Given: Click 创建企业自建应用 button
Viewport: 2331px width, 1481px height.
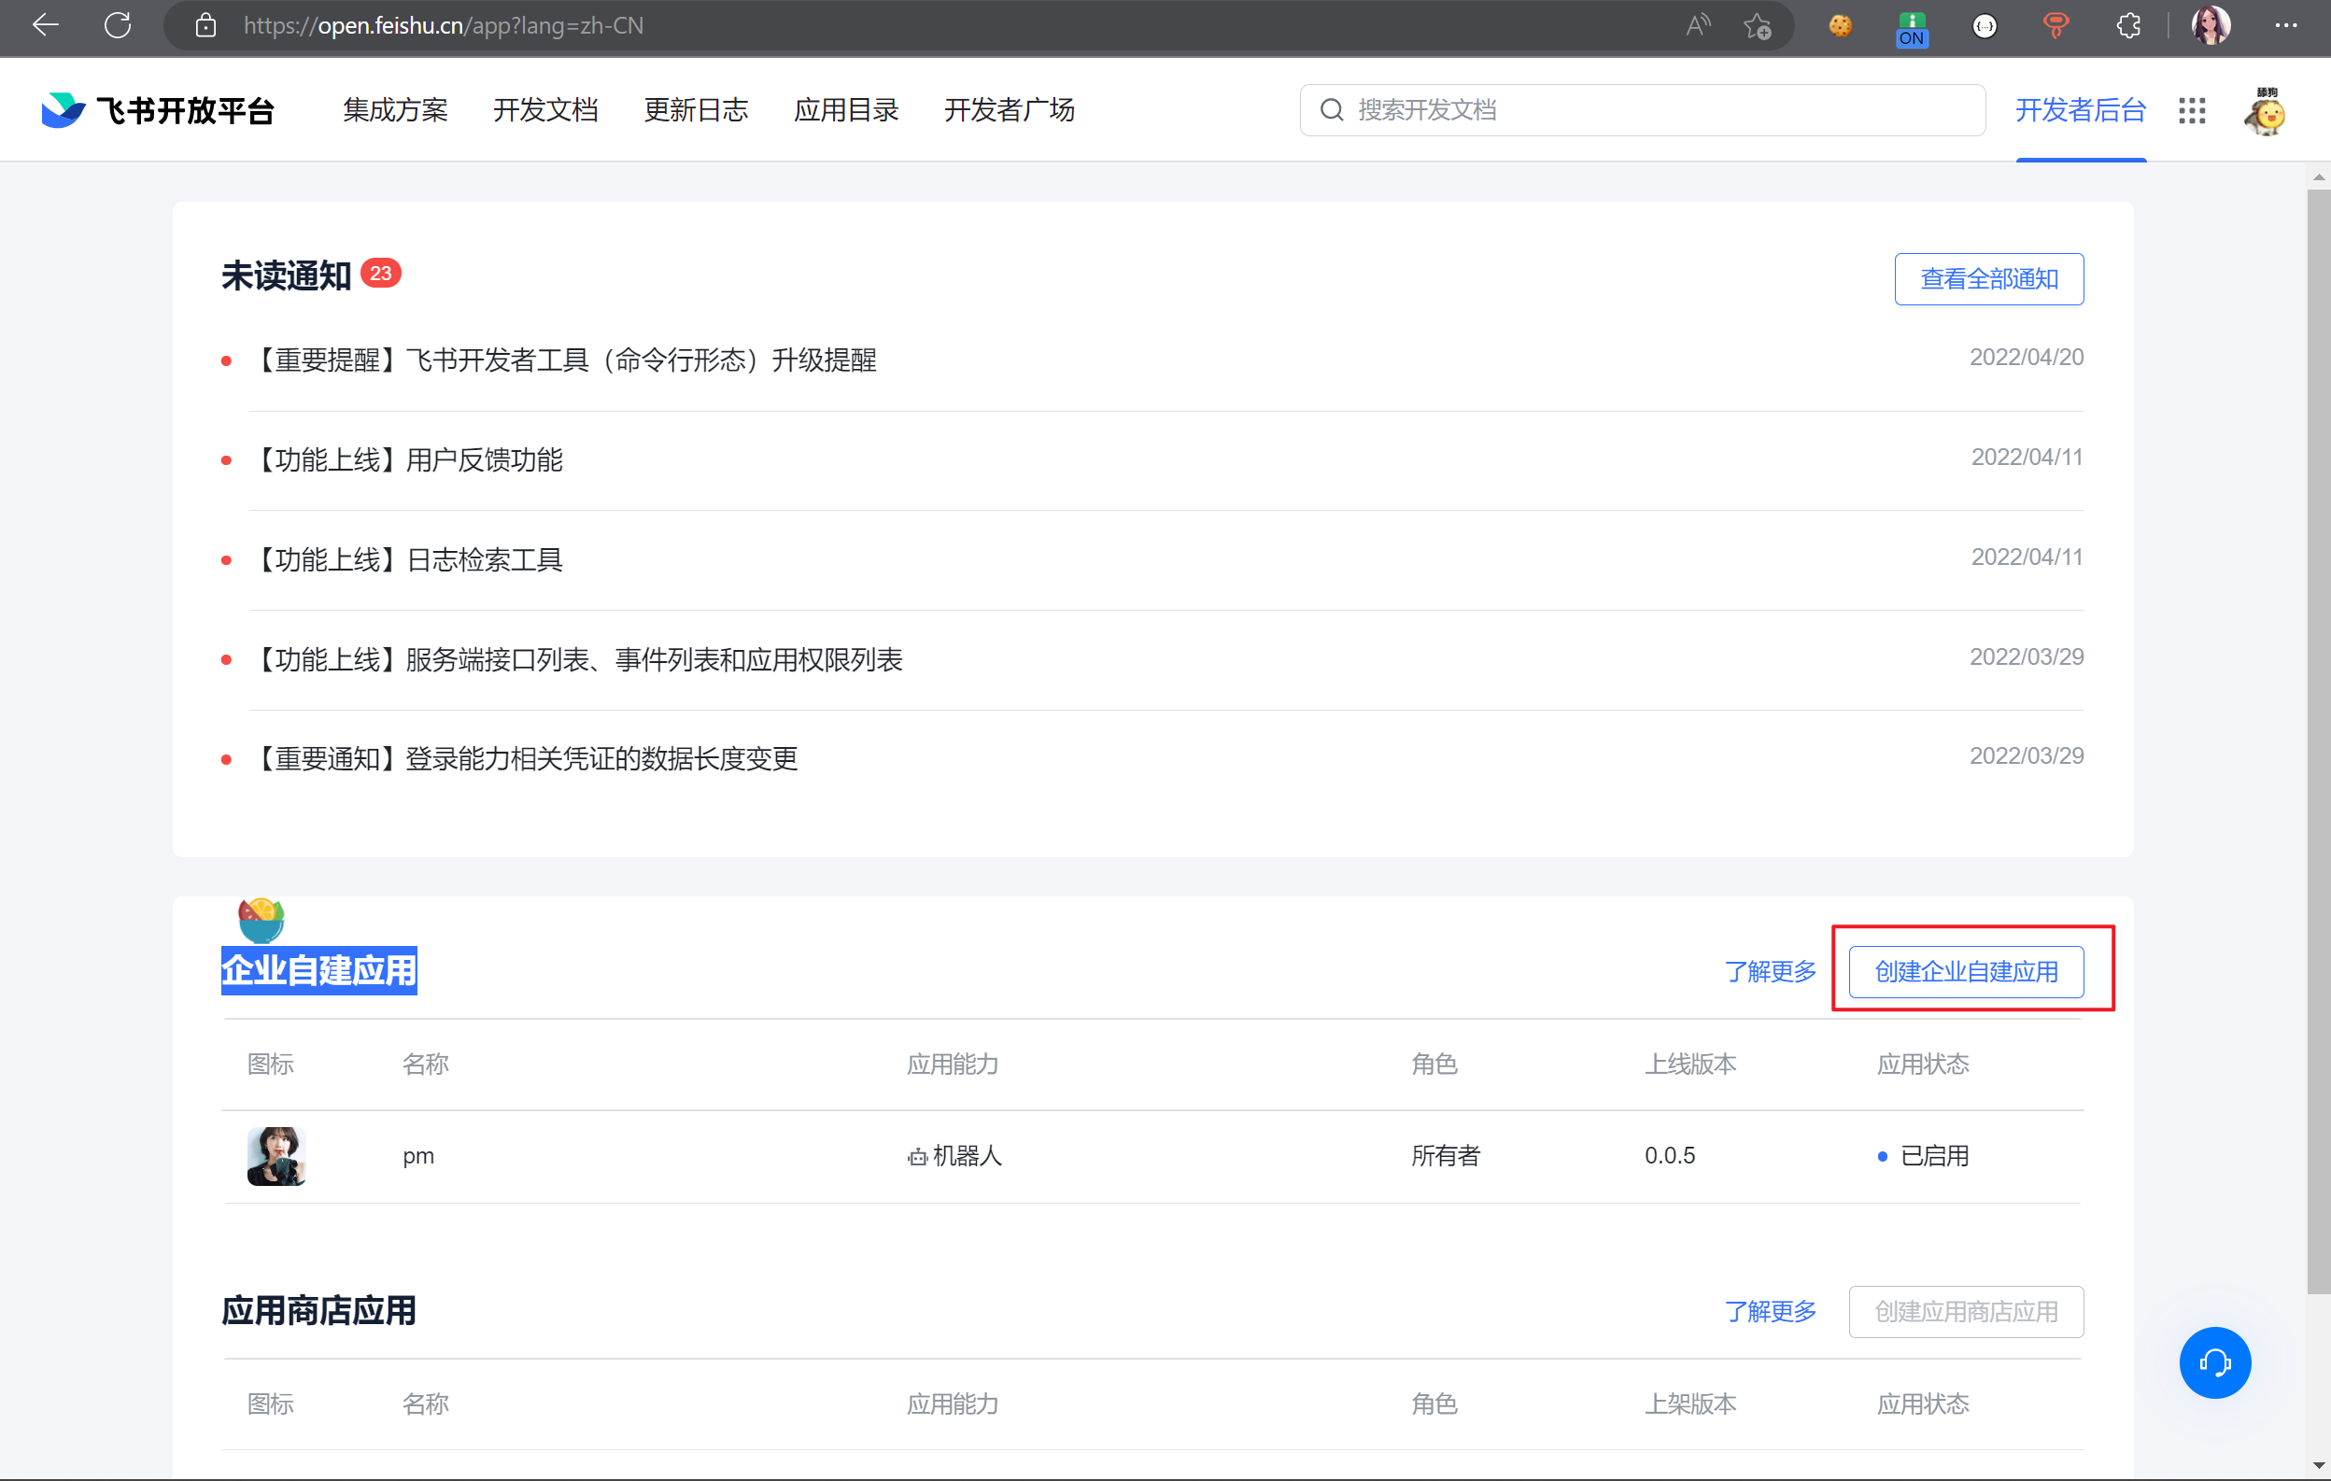Looking at the screenshot, I should point(1965,971).
